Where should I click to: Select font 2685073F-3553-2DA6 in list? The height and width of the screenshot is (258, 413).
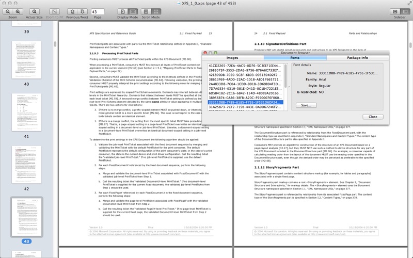(246, 70)
